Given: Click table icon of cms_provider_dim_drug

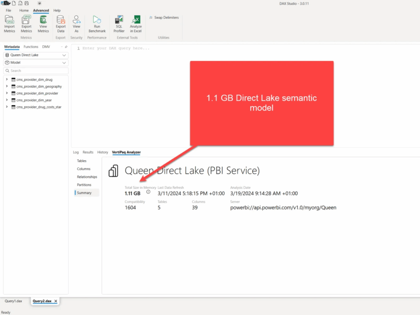Looking at the screenshot, I should coord(14,80).
